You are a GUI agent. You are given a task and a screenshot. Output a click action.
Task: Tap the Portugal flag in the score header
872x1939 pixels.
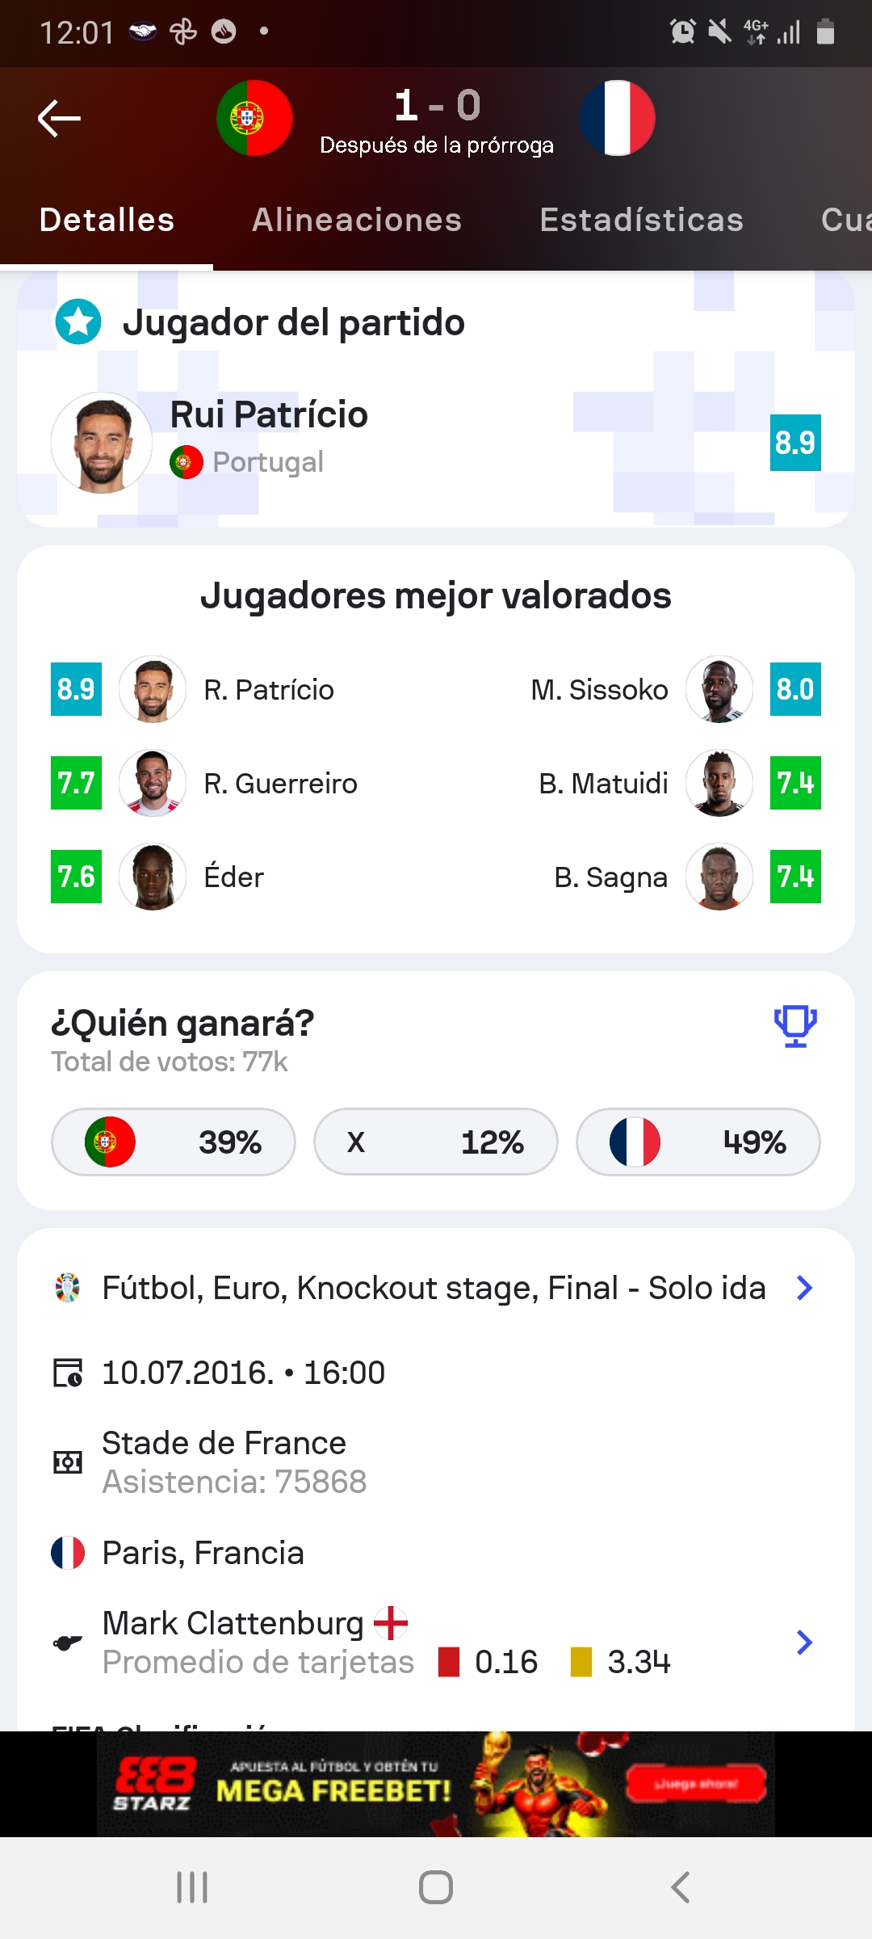[254, 118]
